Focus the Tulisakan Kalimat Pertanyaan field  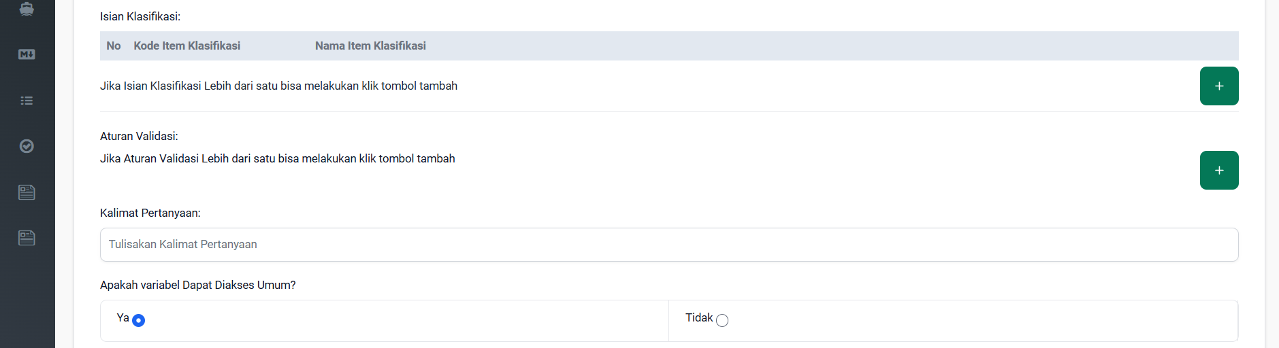tap(669, 245)
